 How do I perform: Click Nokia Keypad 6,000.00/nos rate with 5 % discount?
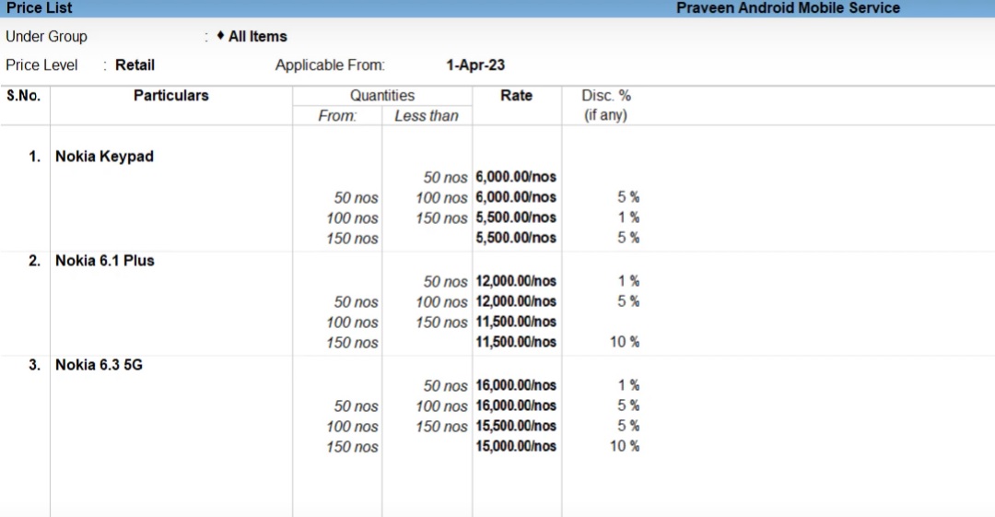click(x=516, y=197)
